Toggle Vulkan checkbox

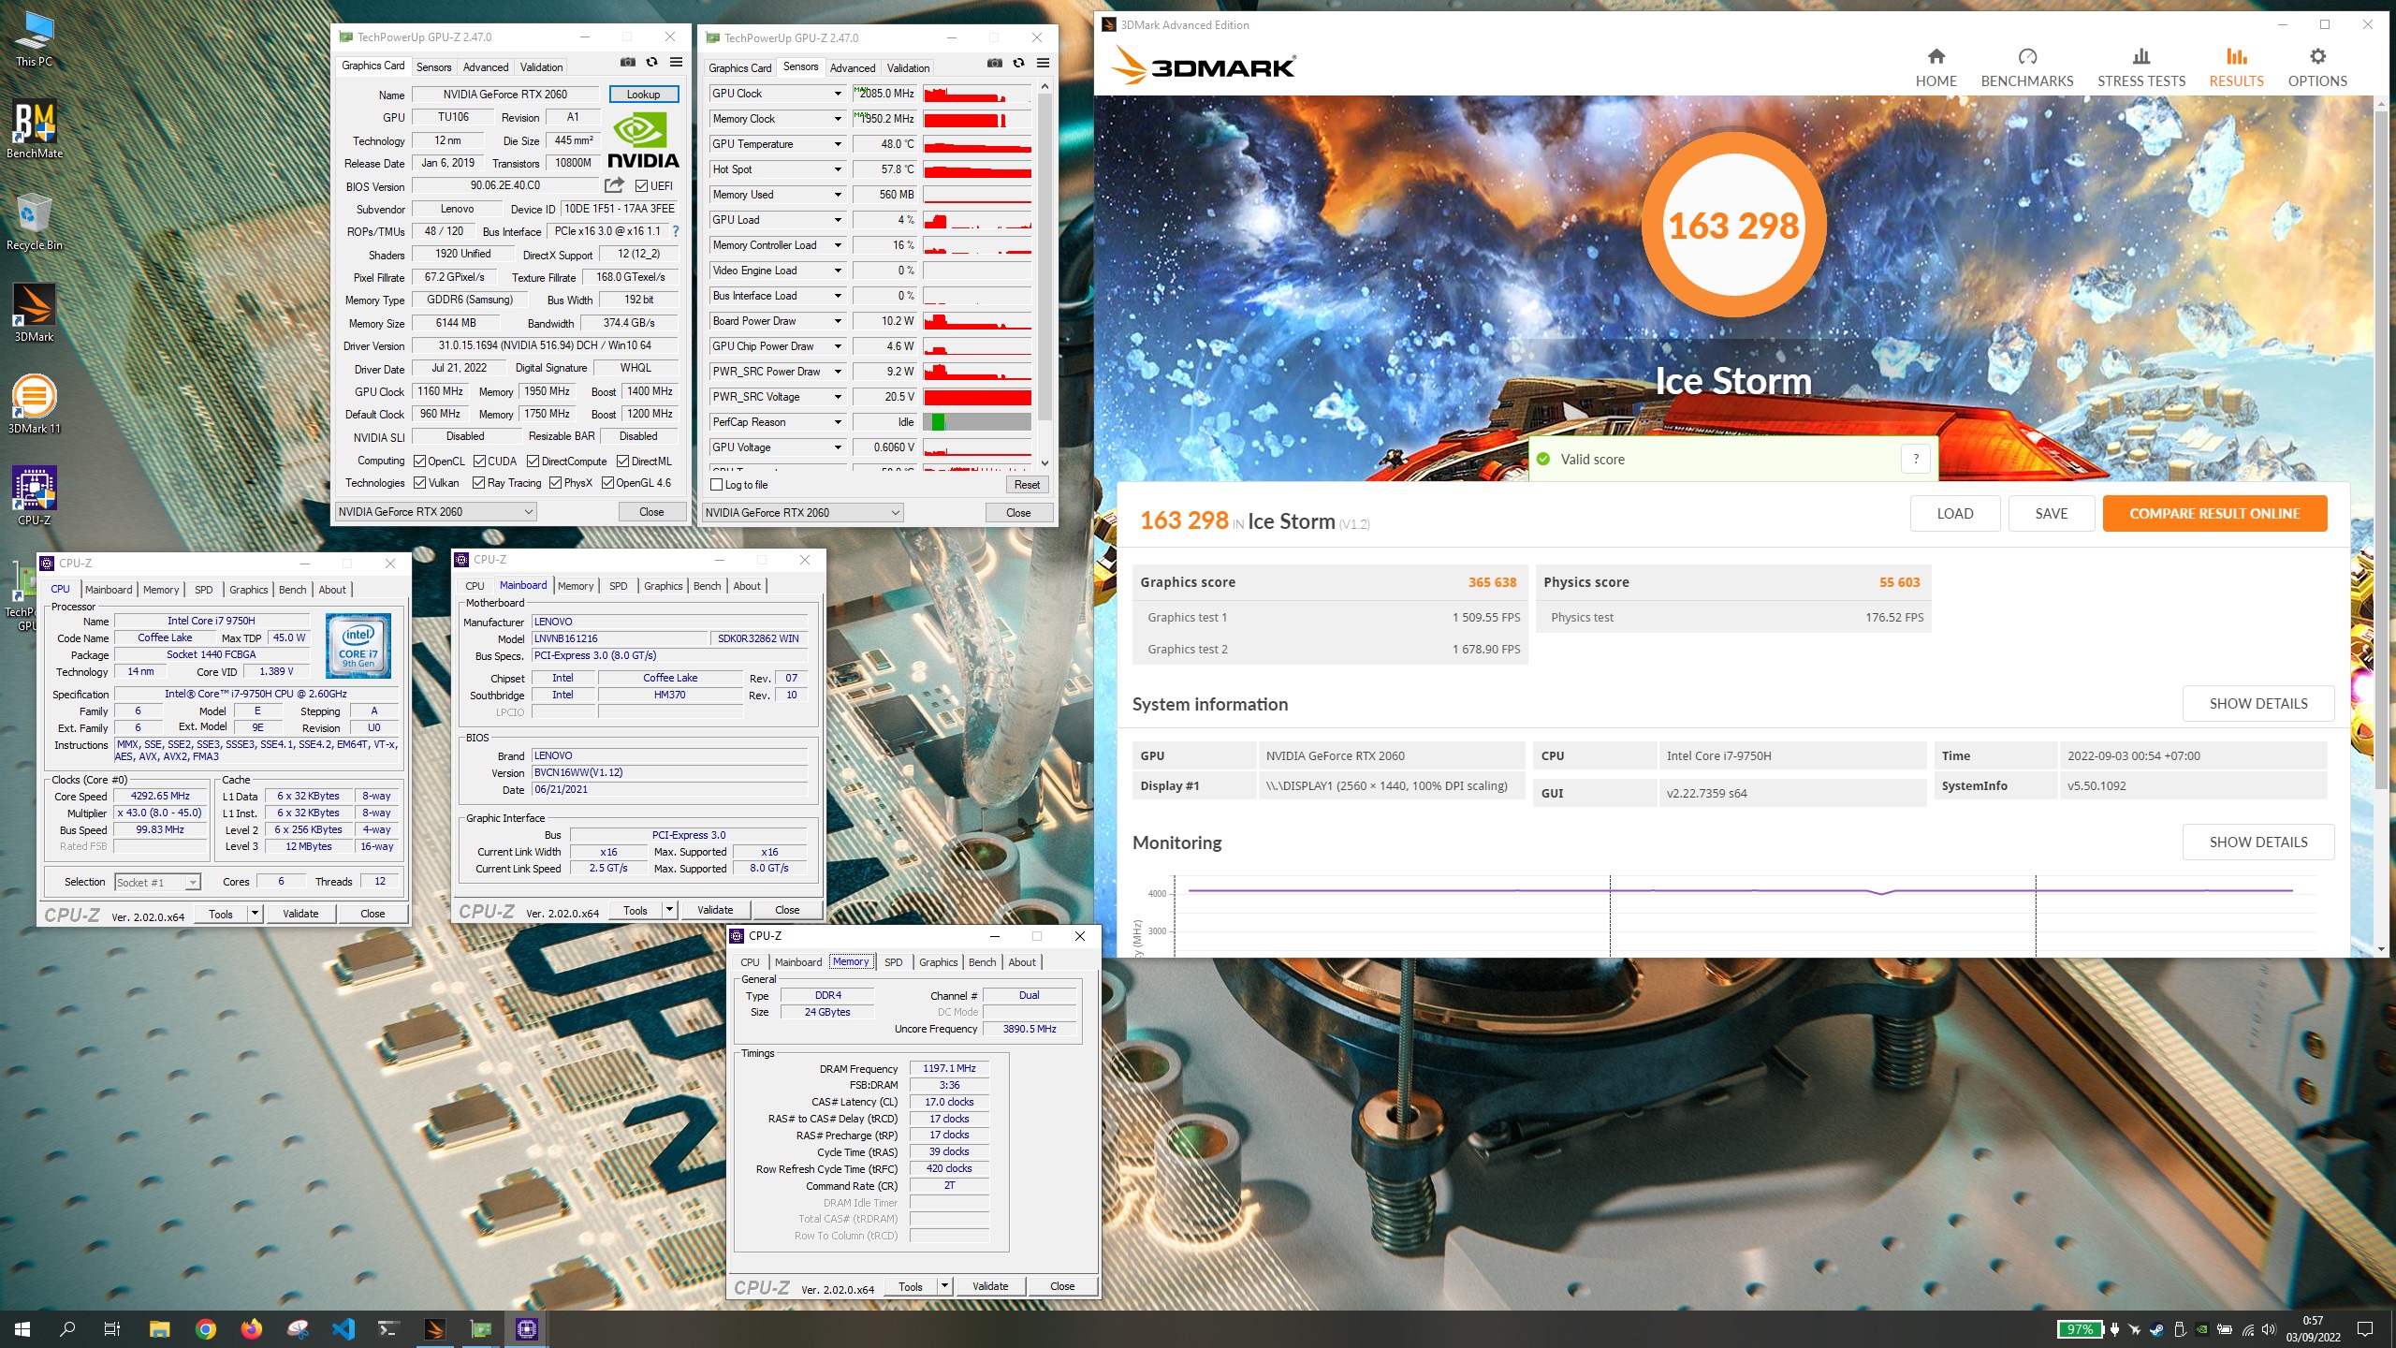(x=420, y=483)
